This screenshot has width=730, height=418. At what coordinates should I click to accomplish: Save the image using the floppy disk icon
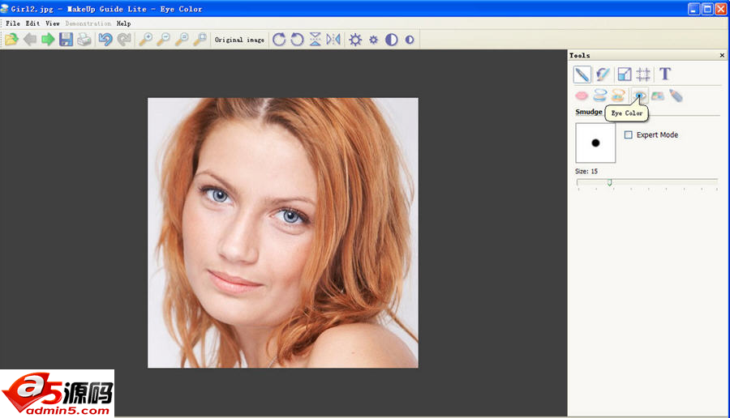coord(67,40)
